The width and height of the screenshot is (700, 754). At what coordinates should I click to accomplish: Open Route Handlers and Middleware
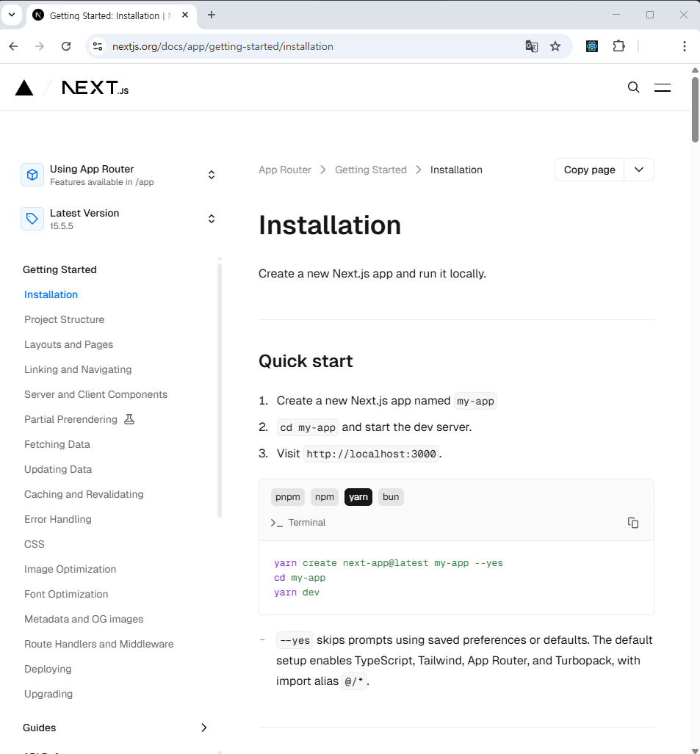click(99, 645)
